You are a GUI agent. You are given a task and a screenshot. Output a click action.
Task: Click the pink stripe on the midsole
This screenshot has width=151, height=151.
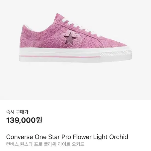[x=60, y=57]
